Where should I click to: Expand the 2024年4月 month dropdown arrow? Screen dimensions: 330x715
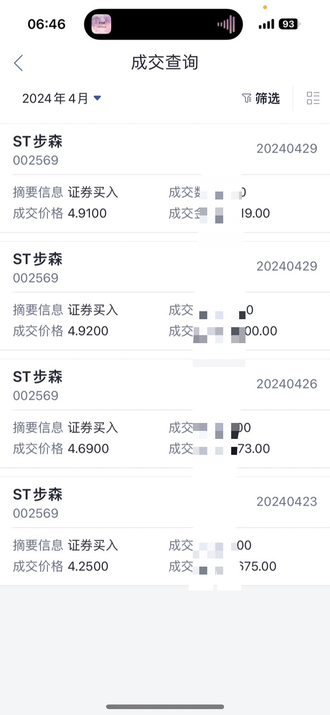tap(97, 98)
